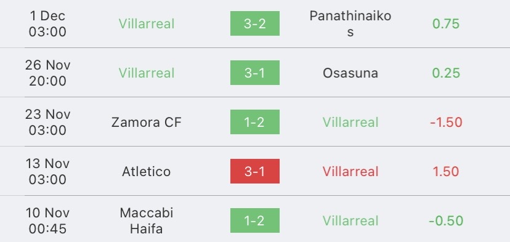The width and height of the screenshot is (510, 242).
Task: Click Panathinaikos team name
Action: pos(350,23)
